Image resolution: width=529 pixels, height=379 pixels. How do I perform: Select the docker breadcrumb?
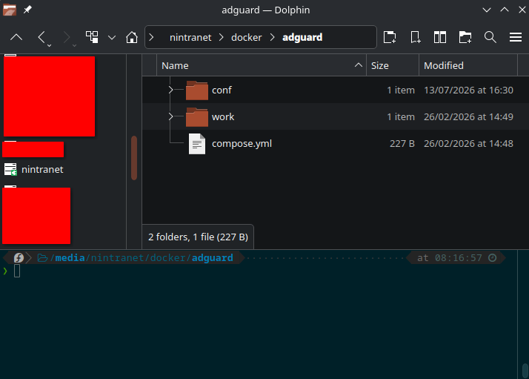click(246, 37)
